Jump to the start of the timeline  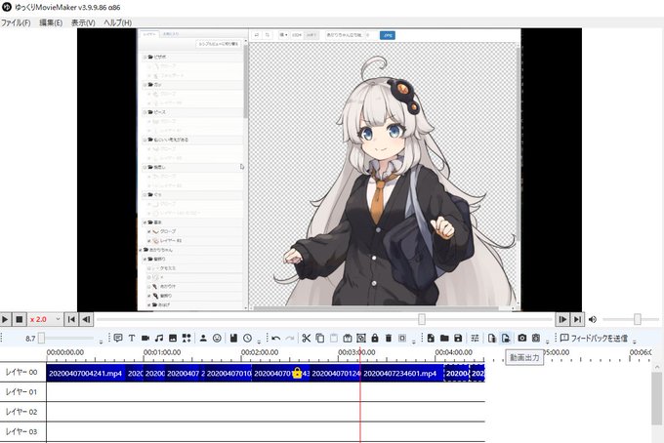coord(71,319)
